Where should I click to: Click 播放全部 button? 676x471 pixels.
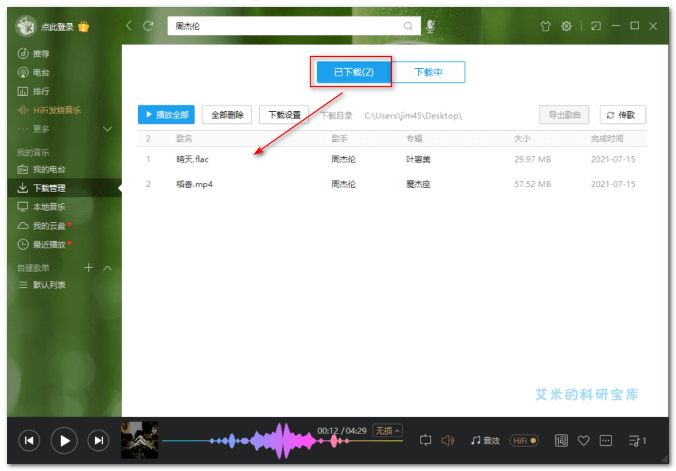tap(166, 114)
